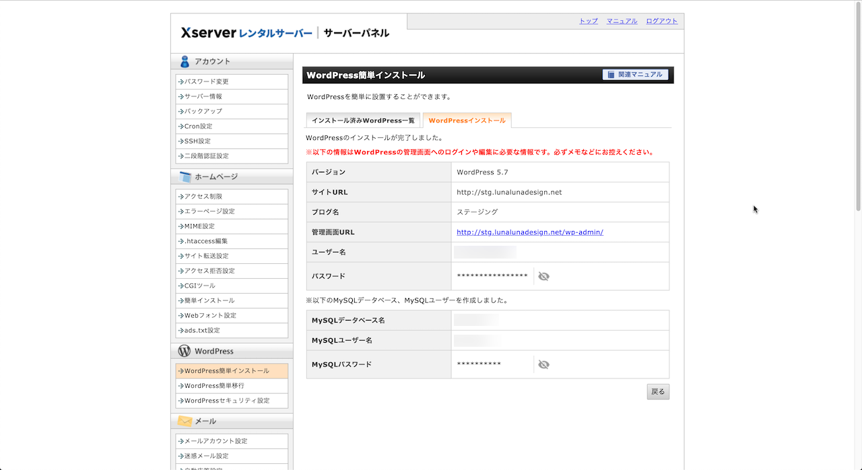862x470 pixels.
Task: Click the homepage section icon in sidebar
Action: [x=185, y=176]
